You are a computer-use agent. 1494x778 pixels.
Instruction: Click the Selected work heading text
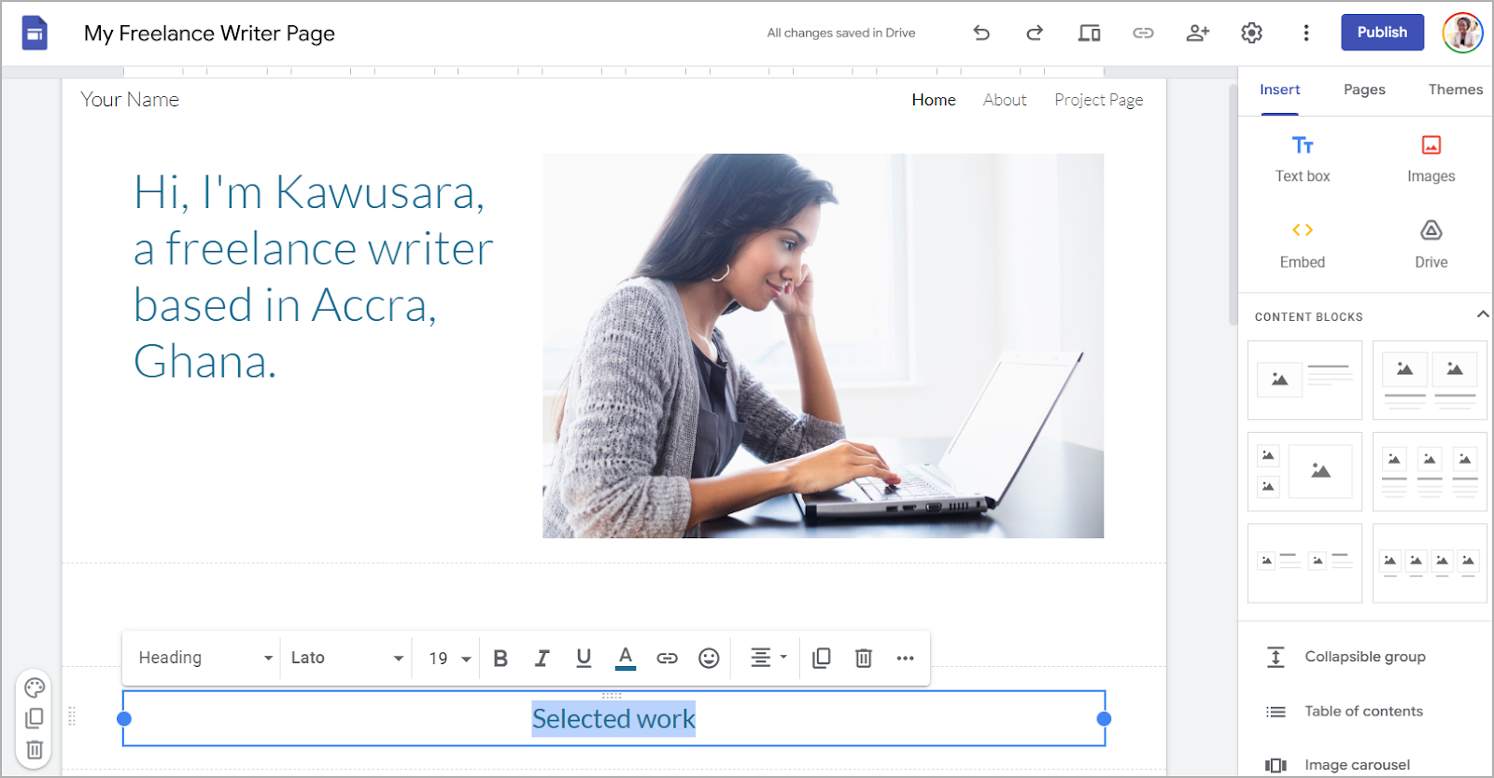pyautogui.click(x=613, y=719)
